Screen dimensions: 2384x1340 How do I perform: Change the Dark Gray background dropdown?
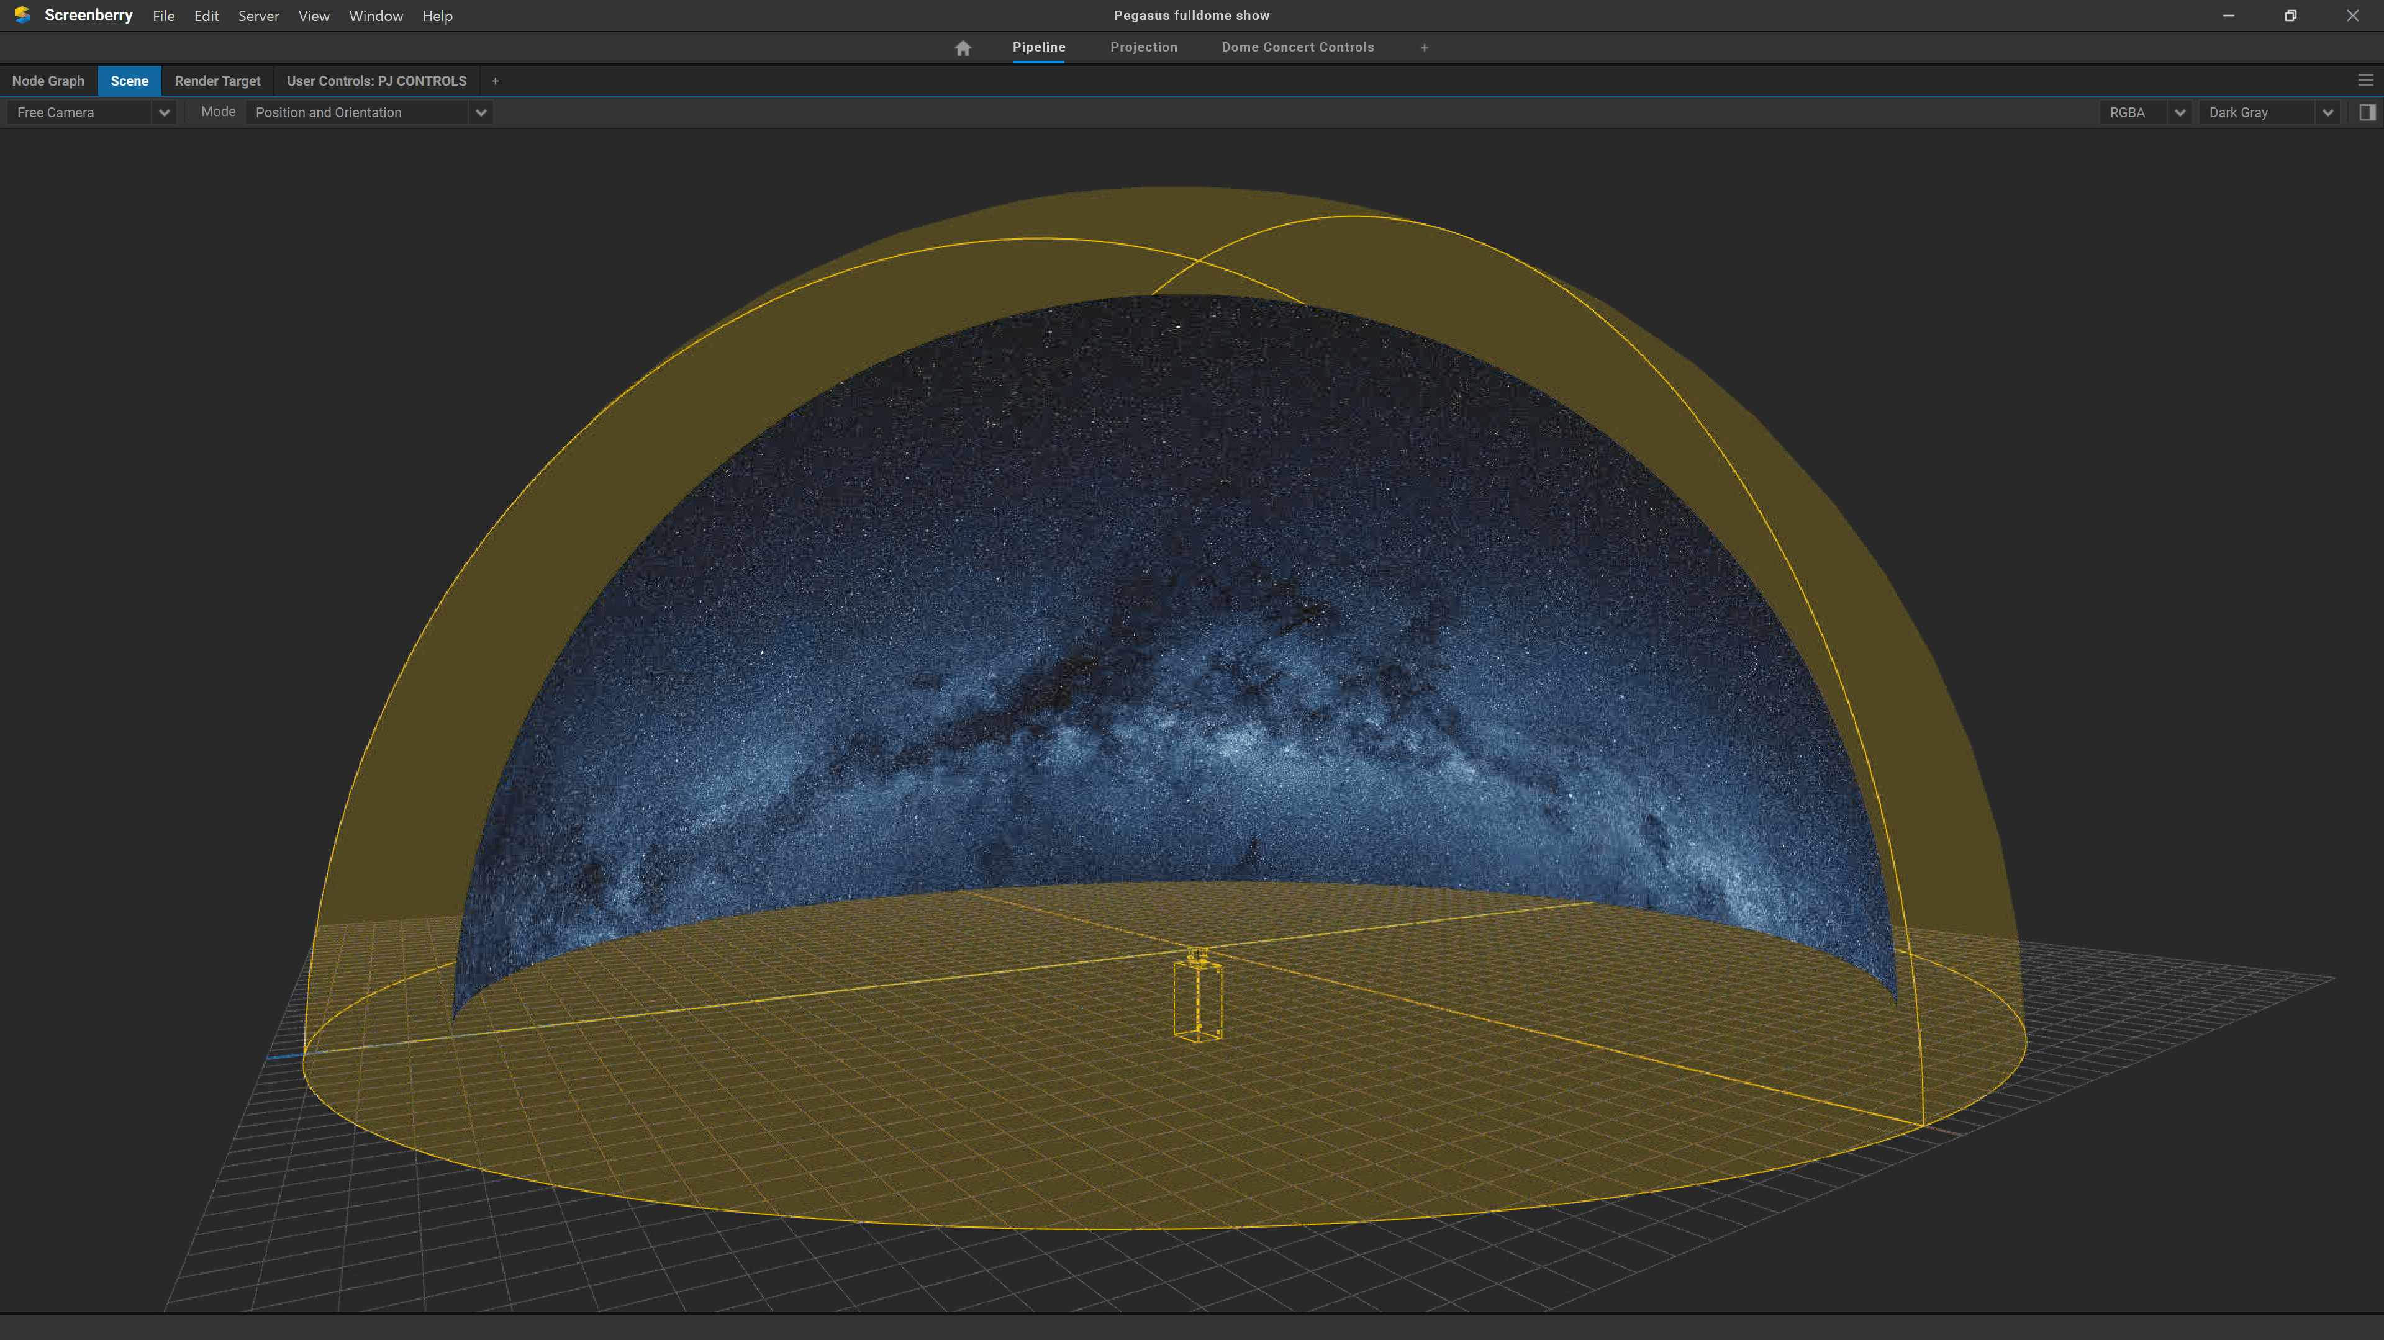[2327, 113]
